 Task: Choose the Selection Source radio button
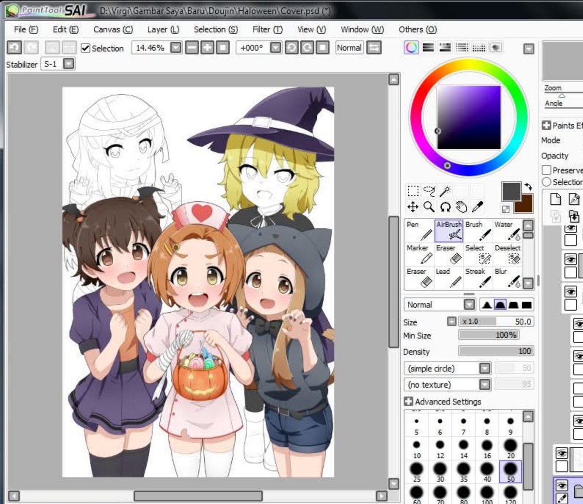click(x=547, y=182)
